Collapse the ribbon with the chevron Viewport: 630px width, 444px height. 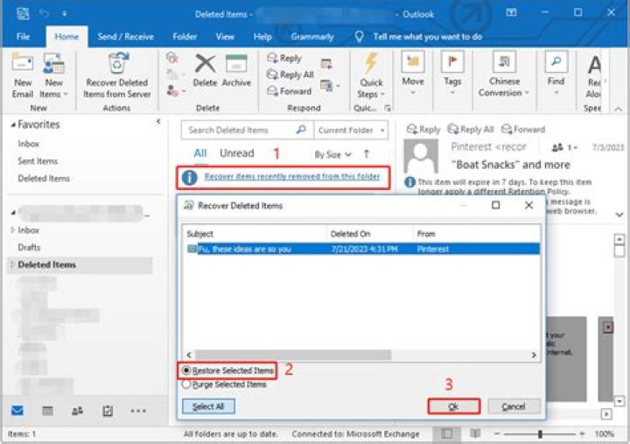(618, 109)
